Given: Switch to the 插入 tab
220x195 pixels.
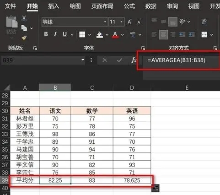Looking at the screenshot, I should [54, 6].
